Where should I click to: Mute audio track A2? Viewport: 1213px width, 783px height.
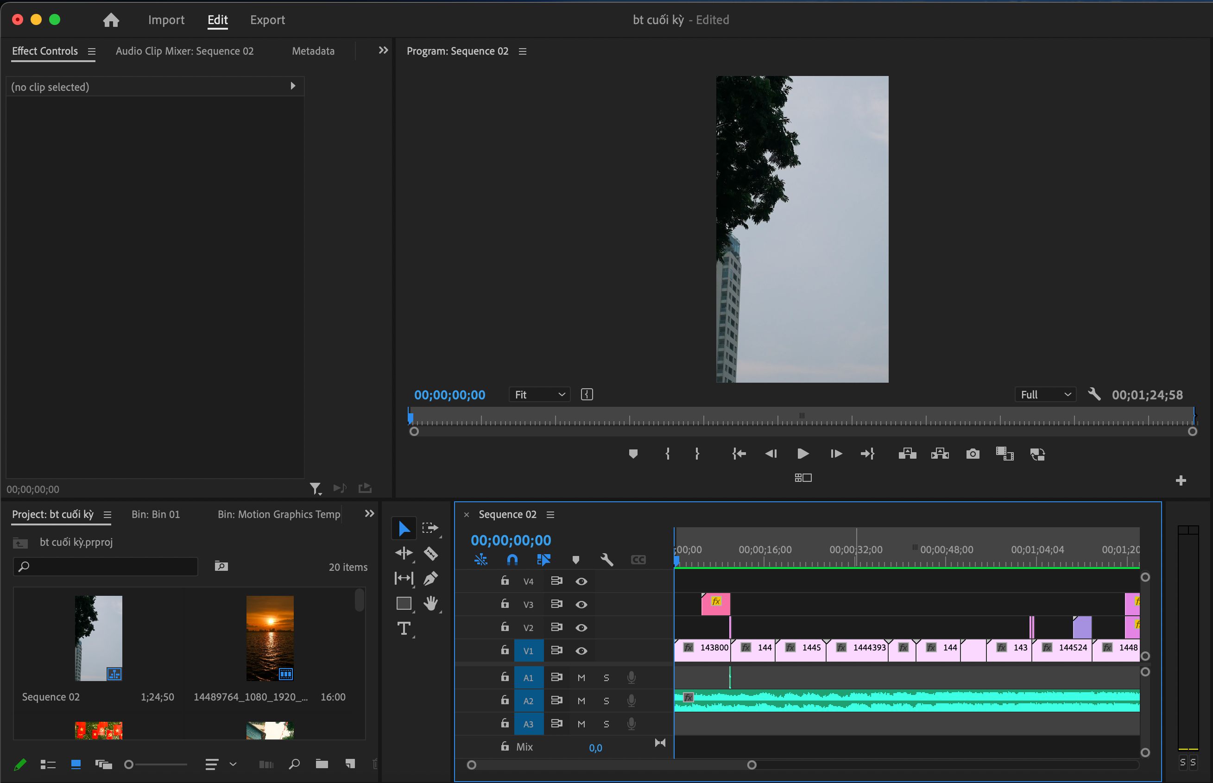[581, 701]
